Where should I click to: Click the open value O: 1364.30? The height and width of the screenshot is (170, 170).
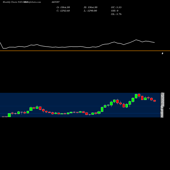63,7
